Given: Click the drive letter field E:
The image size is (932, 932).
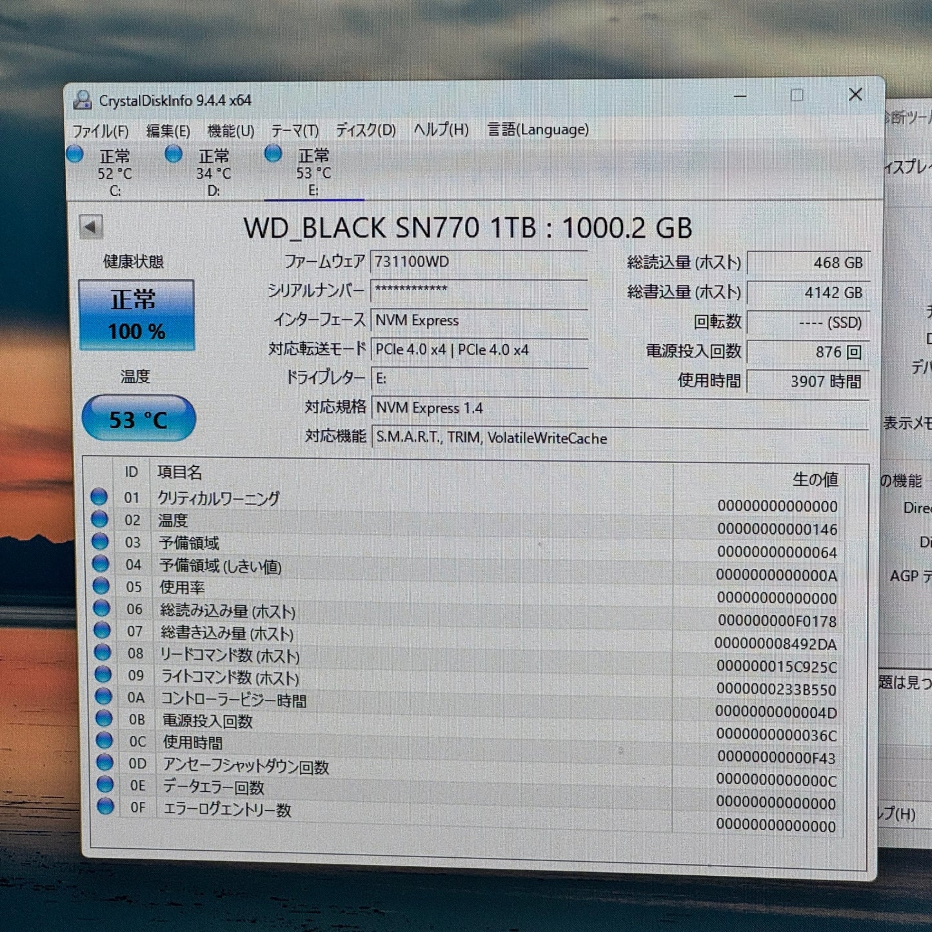Looking at the screenshot, I should click(479, 379).
